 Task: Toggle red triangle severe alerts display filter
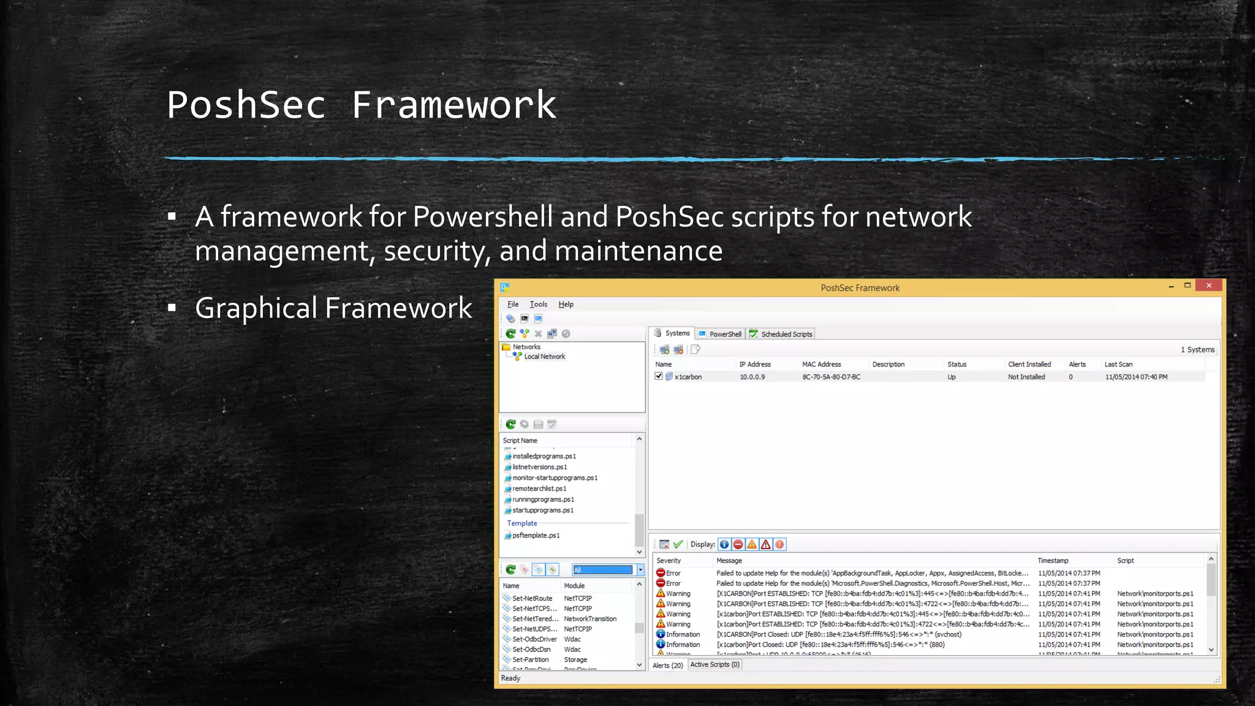pyautogui.click(x=766, y=544)
